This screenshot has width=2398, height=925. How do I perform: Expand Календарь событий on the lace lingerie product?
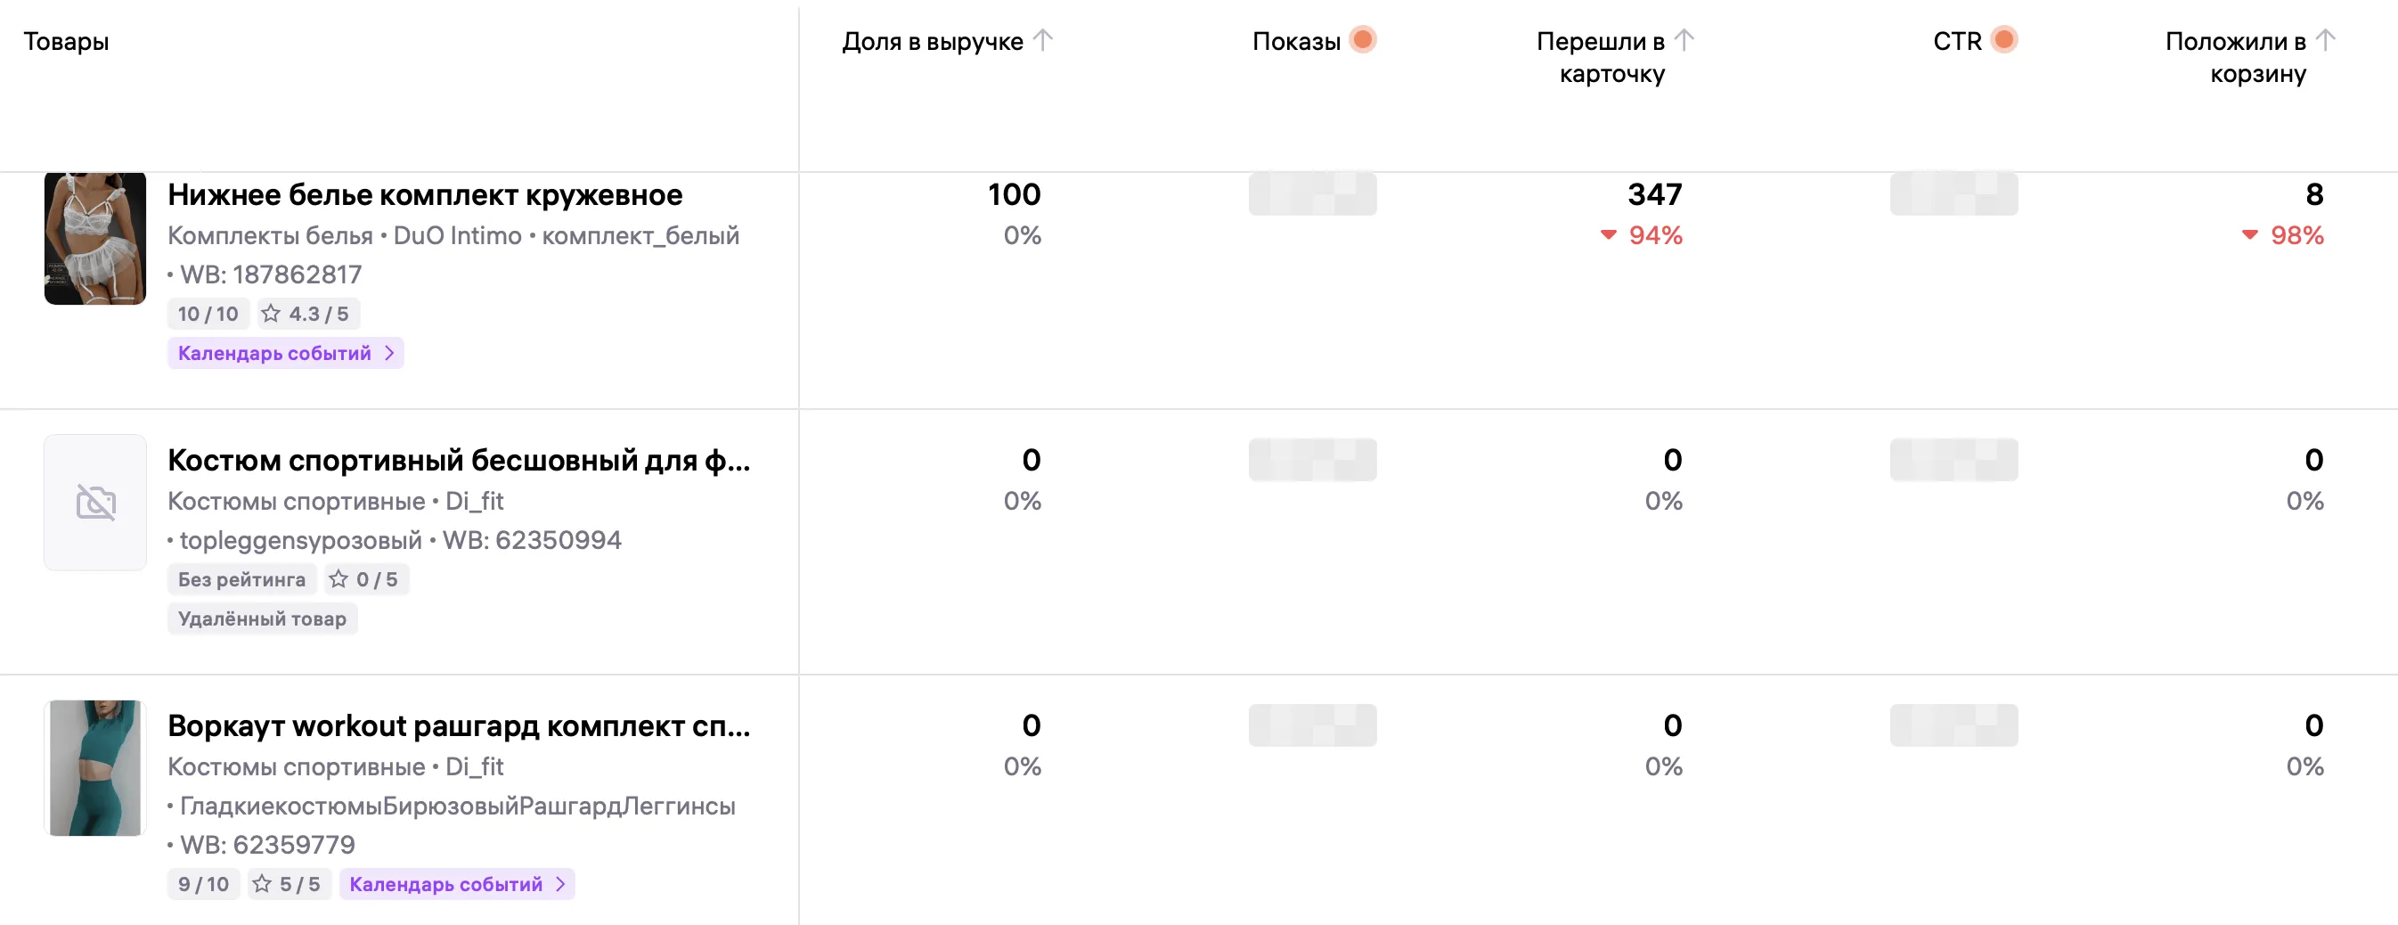coord(285,353)
